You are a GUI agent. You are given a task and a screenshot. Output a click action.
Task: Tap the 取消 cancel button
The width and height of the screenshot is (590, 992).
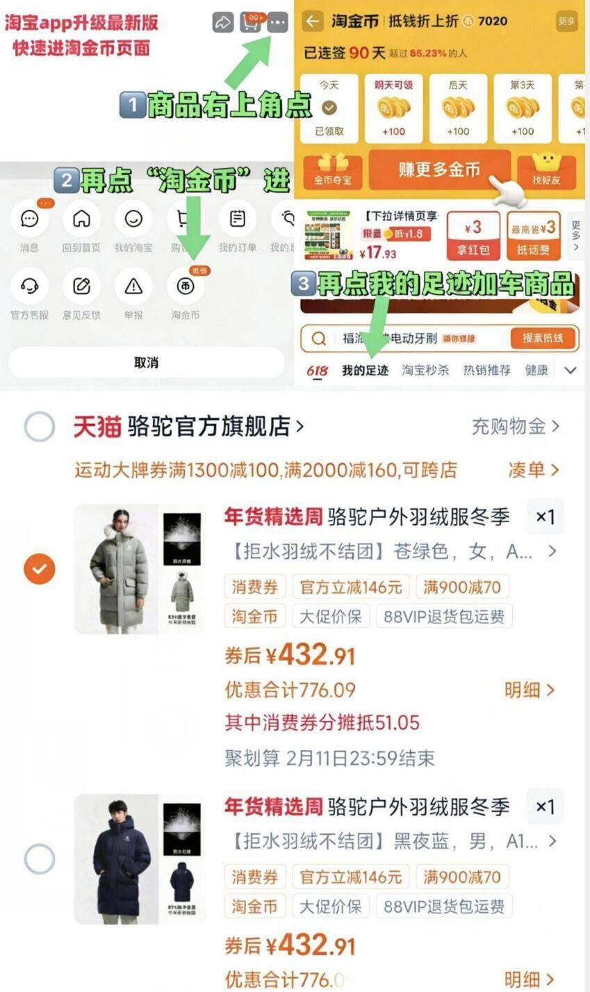(146, 362)
